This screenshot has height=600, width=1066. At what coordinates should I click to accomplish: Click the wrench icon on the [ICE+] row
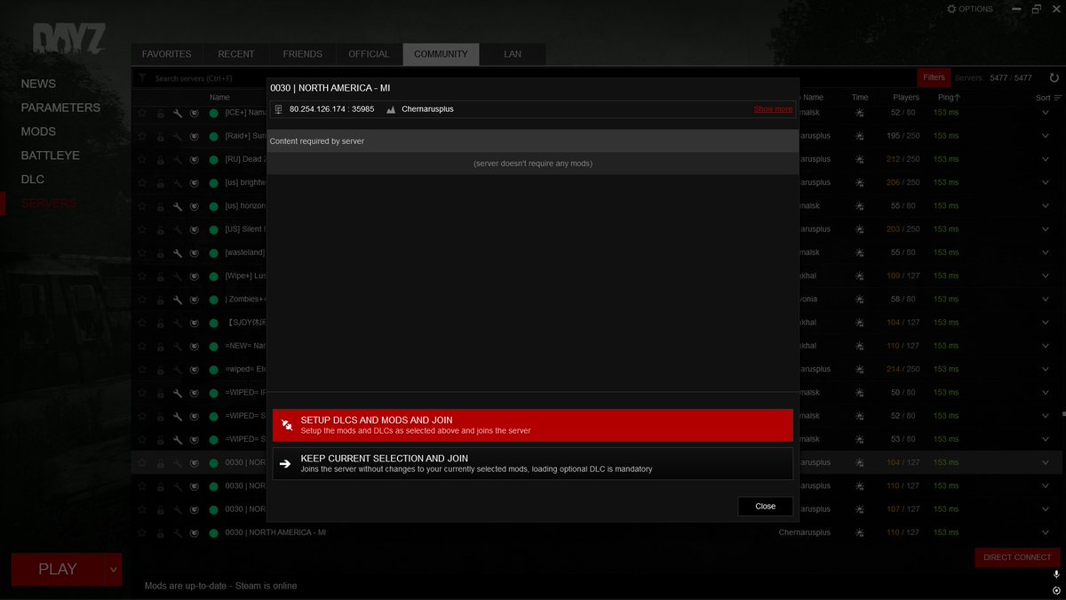click(x=178, y=113)
